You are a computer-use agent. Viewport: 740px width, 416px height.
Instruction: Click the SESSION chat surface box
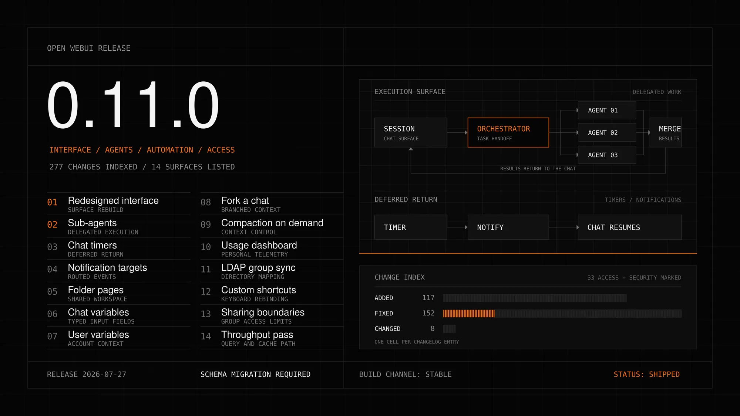pos(411,132)
